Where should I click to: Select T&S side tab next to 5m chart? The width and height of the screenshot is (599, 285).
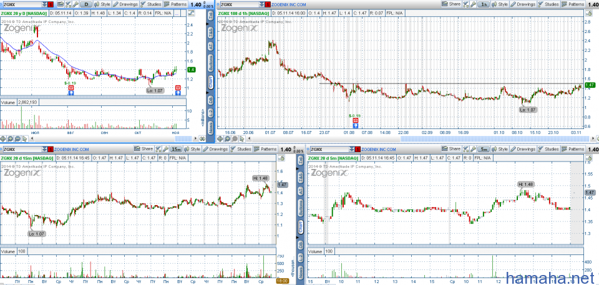(x=300, y=176)
